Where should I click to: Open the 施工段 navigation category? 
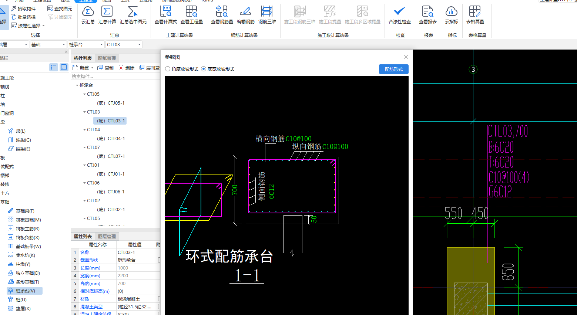point(7,78)
